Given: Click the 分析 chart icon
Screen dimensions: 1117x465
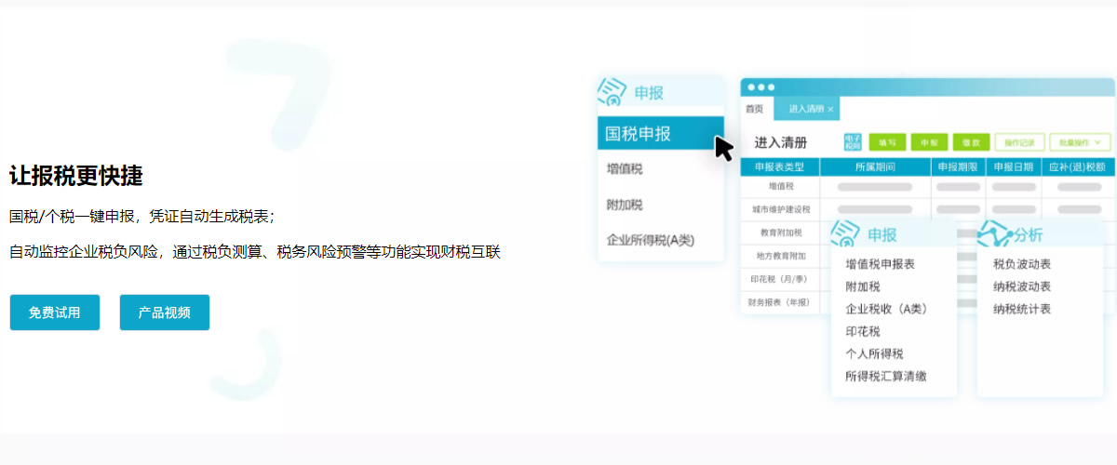Looking at the screenshot, I should tap(993, 232).
